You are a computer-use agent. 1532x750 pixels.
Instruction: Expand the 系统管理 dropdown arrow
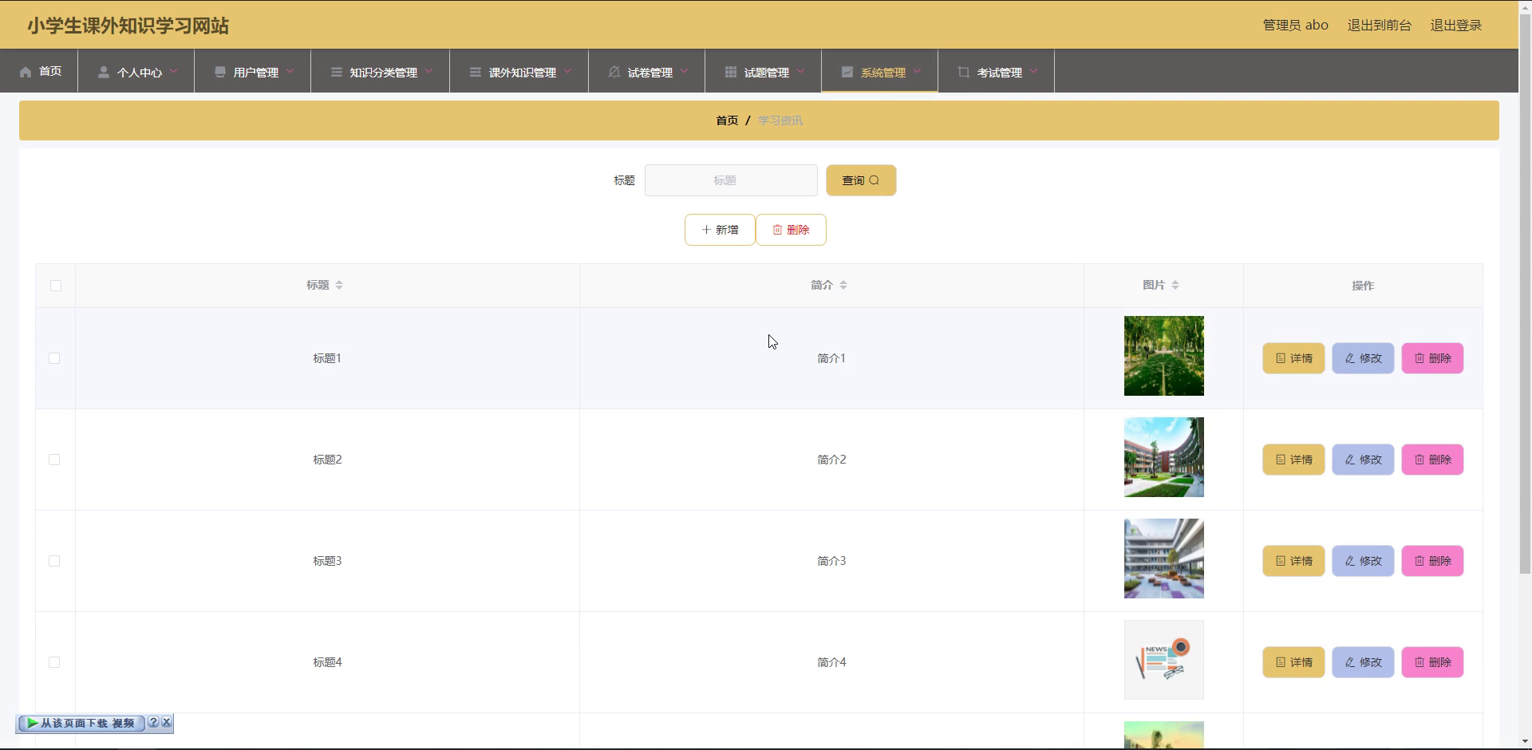(x=917, y=71)
